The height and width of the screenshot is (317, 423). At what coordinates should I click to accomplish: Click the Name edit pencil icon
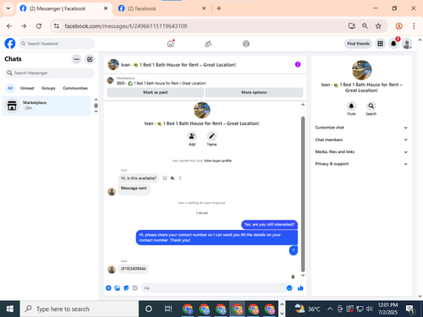[x=211, y=136]
